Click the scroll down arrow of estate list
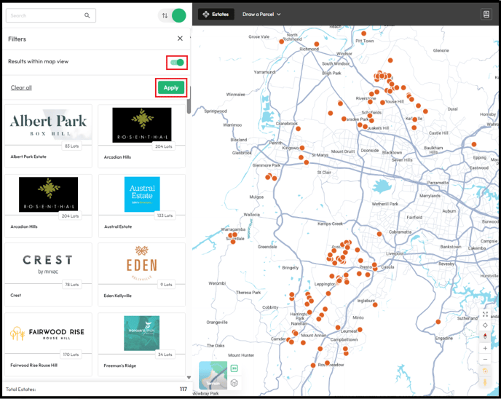The image size is (501, 399). pyautogui.click(x=189, y=378)
